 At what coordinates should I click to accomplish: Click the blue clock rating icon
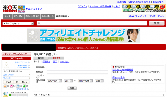(18, 86)
